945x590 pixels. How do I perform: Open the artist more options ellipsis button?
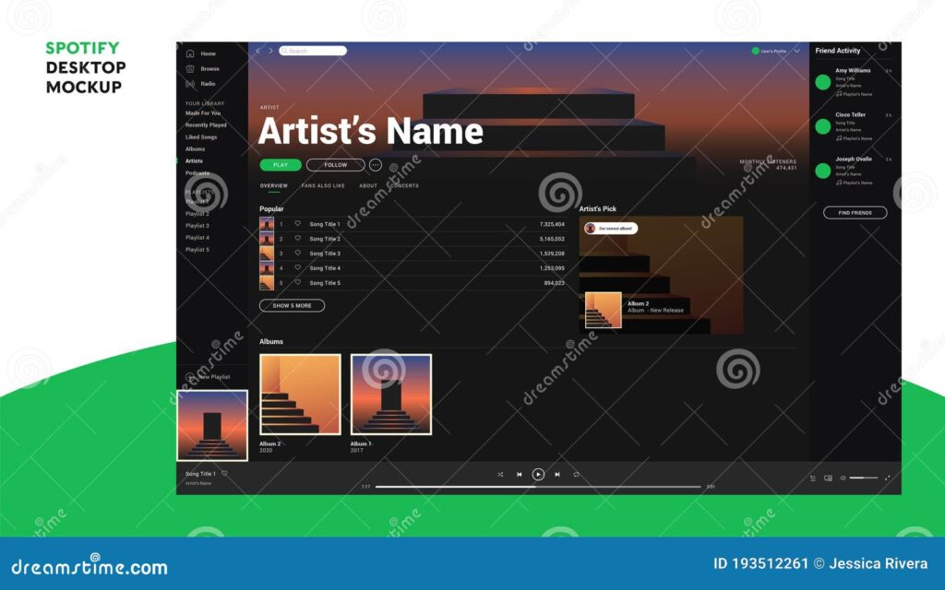[x=376, y=165]
